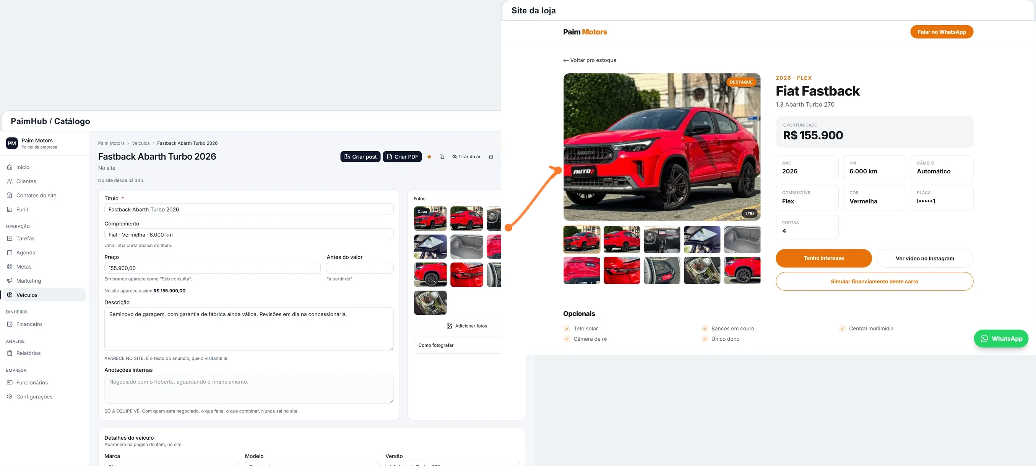Open Metas in the sidebar
This screenshot has width=1036, height=466.
coord(44,266)
